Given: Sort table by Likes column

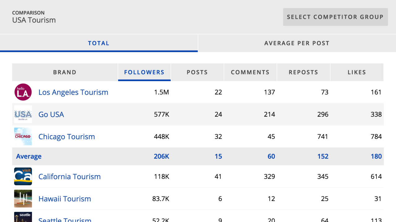Looking at the screenshot, I should click(x=357, y=72).
